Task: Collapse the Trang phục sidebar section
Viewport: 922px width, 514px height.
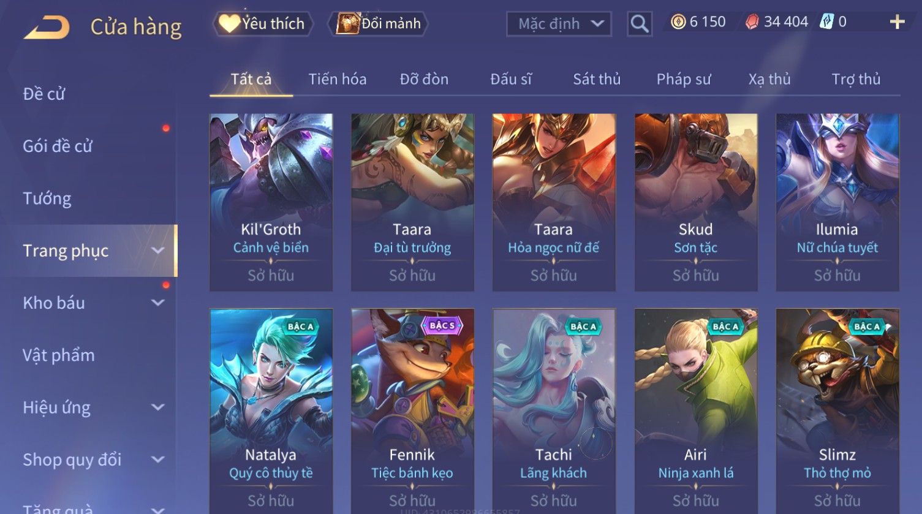Action: [x=157, y=251]
